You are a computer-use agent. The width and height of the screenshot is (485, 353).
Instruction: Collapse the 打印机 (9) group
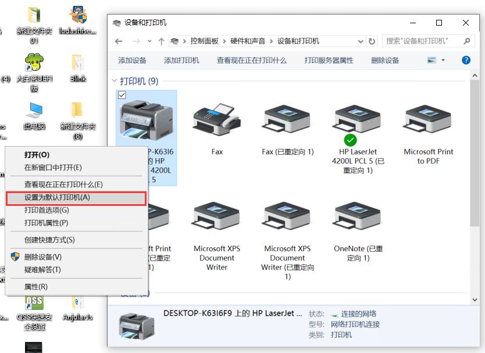pyautogui.click(x=115, y=80)
